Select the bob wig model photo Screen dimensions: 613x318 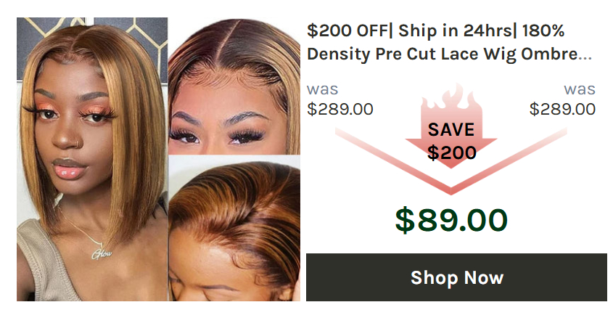[92, 159]
